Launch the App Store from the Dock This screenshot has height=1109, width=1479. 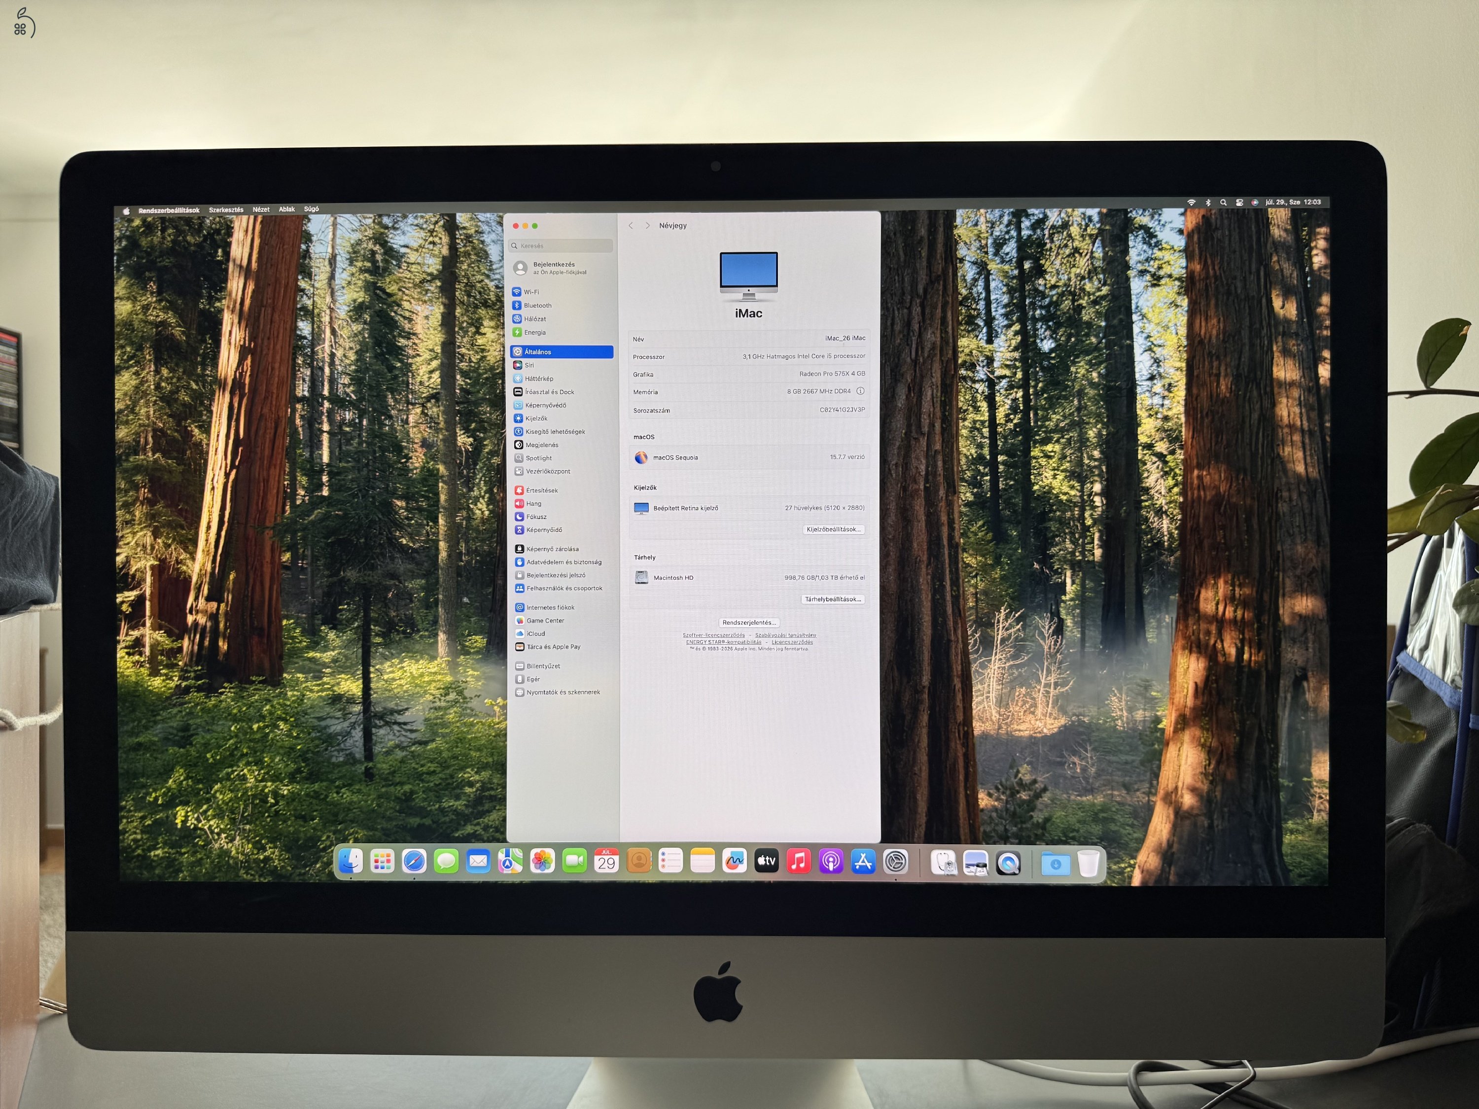(863, 862)
